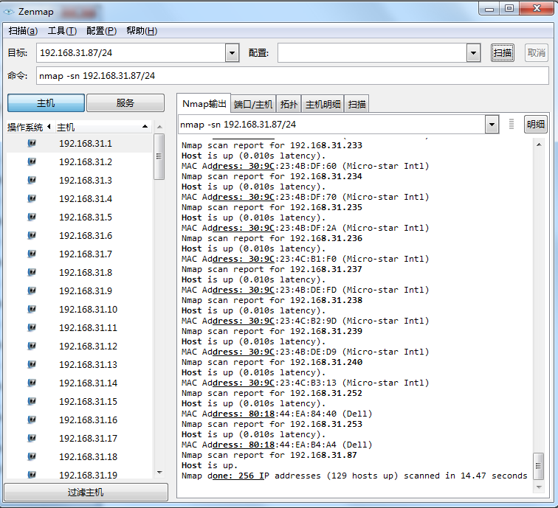Switch to the Nmap输出 tab

[204, 104]
